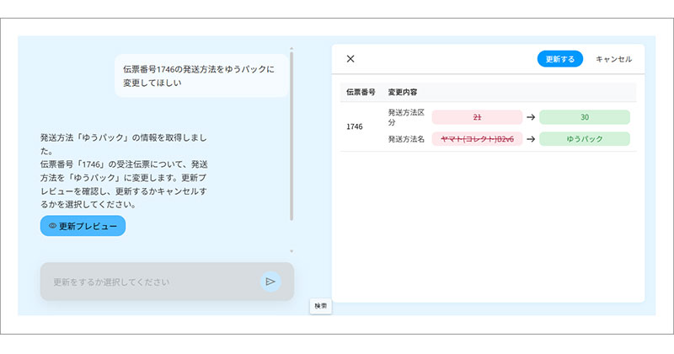Select the 伝票番号 column header
The height and width of the screenshot is (354, 674).
[x=360, y=91]
